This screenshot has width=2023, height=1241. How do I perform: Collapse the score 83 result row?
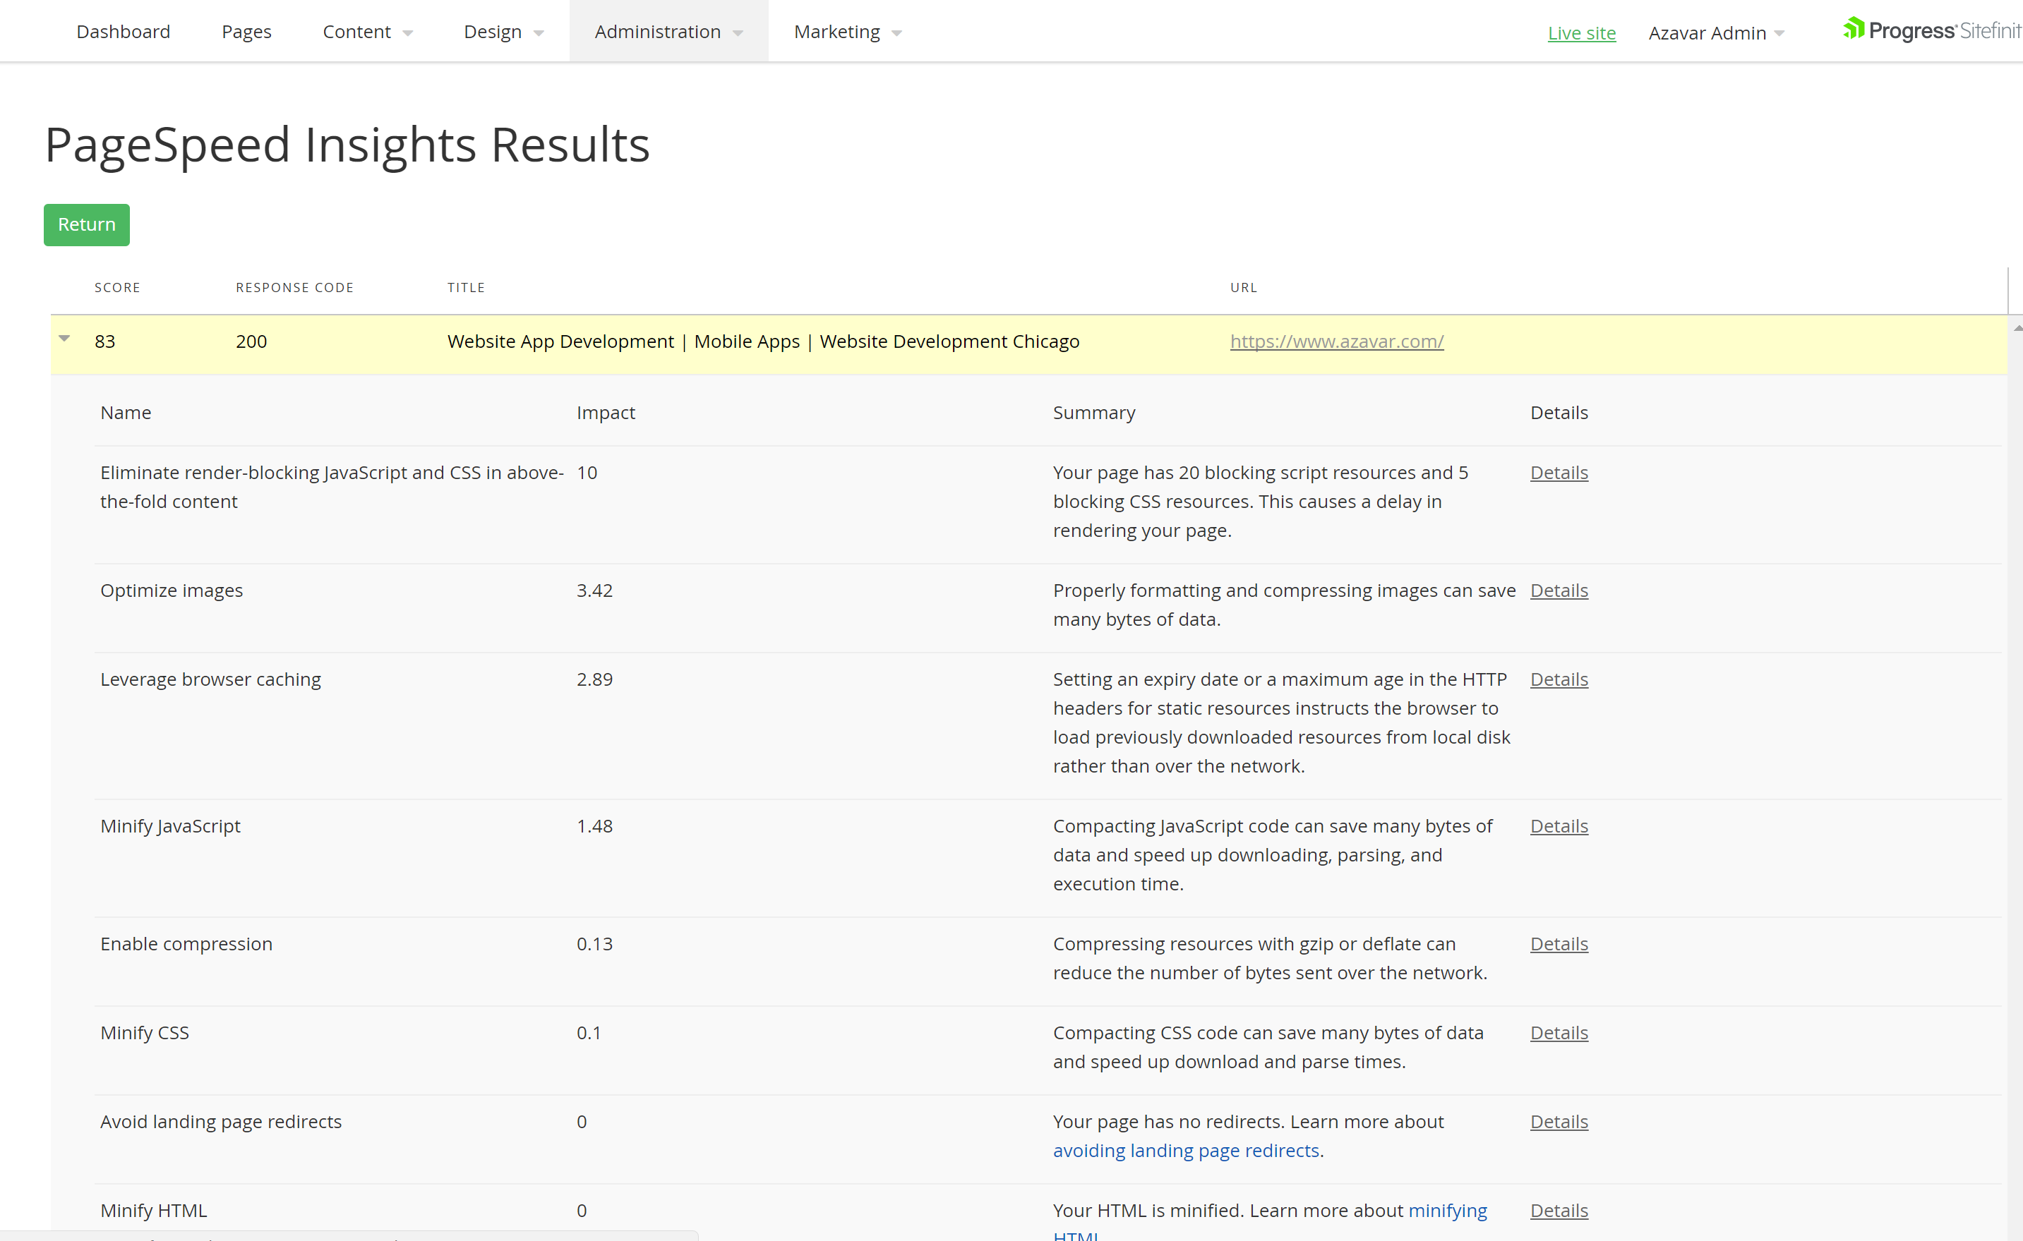click(x=64, y=338)
